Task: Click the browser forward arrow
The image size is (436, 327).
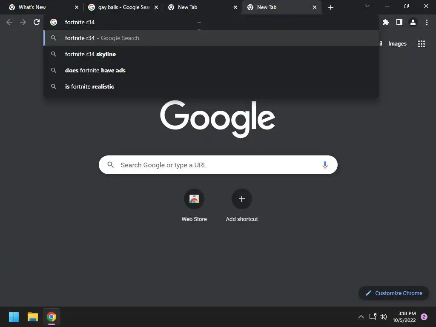Action: (23, 22)
